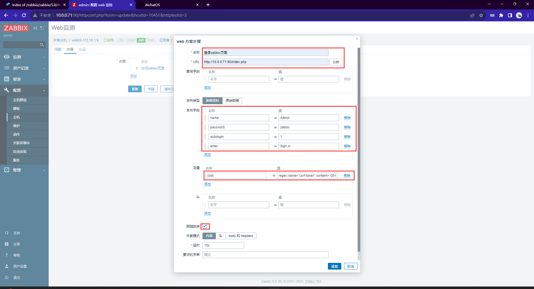Collapse the 配置 menu chevron
This screenshot has width=534, height=289.
tap(44, 90)
